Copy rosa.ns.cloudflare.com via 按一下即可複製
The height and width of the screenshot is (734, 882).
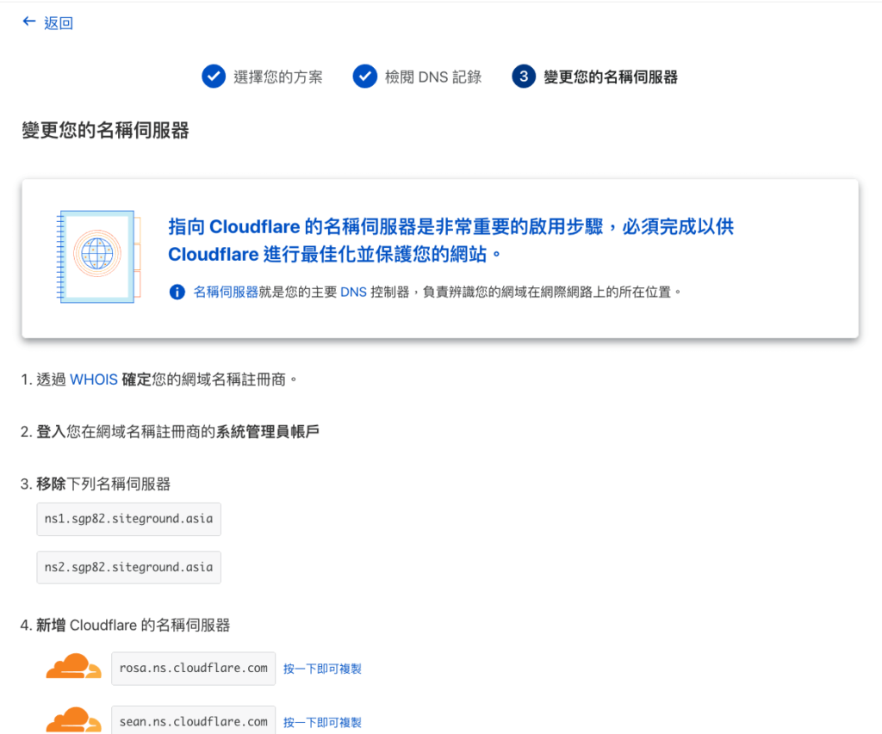pyautogui.click(x=322, y=669)
